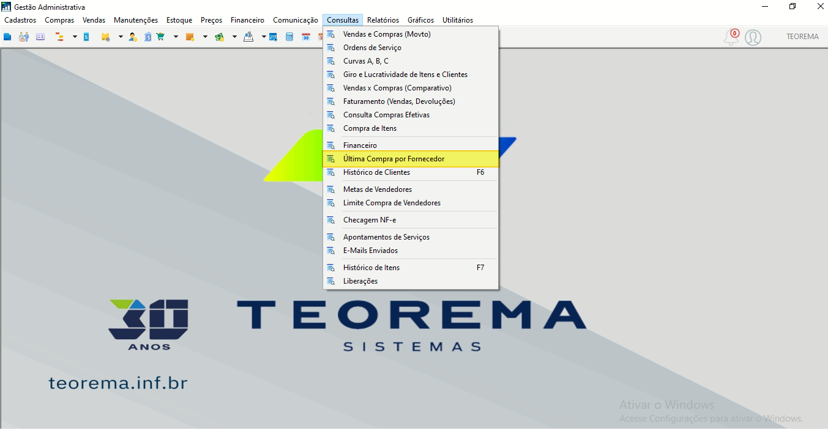The image size is (828, 429).
Task: Open the Vendas menu
Action: point(94,20)
